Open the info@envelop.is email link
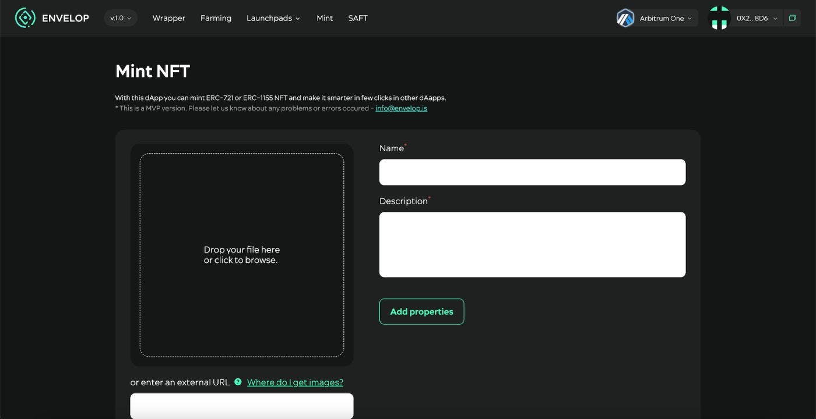The image size is (816, 419). (401, 108)
